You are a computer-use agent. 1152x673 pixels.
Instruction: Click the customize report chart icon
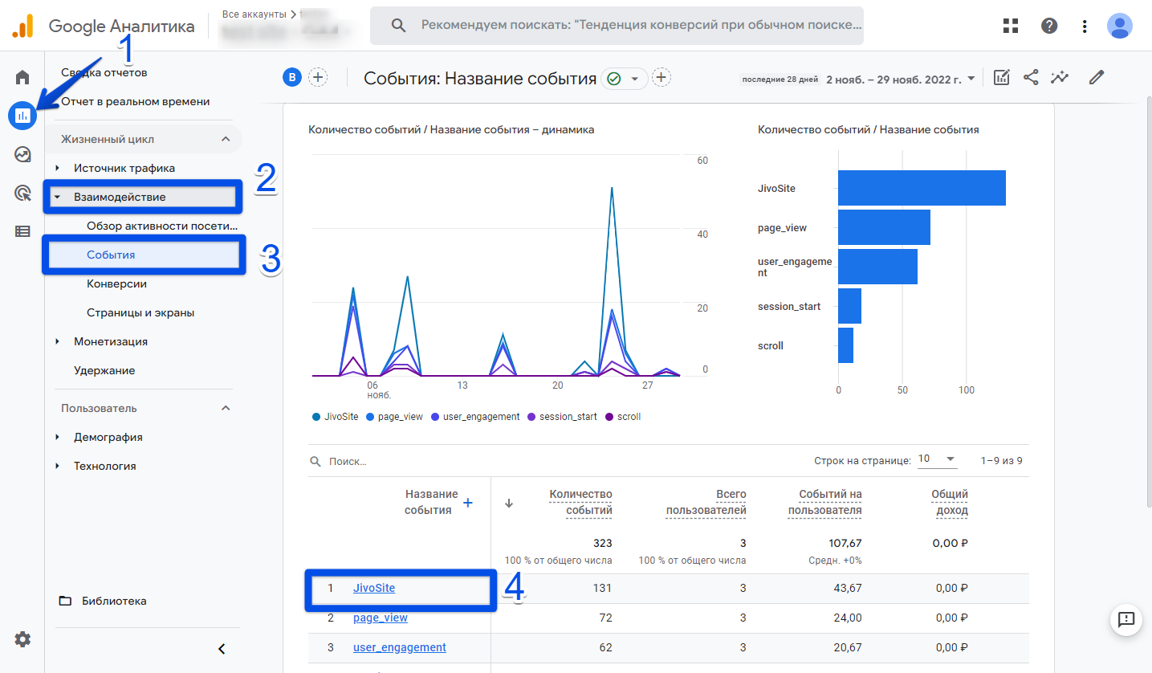coord(1001,78)
